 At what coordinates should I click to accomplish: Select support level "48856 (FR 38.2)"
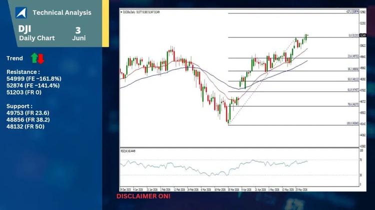point(28,120)
